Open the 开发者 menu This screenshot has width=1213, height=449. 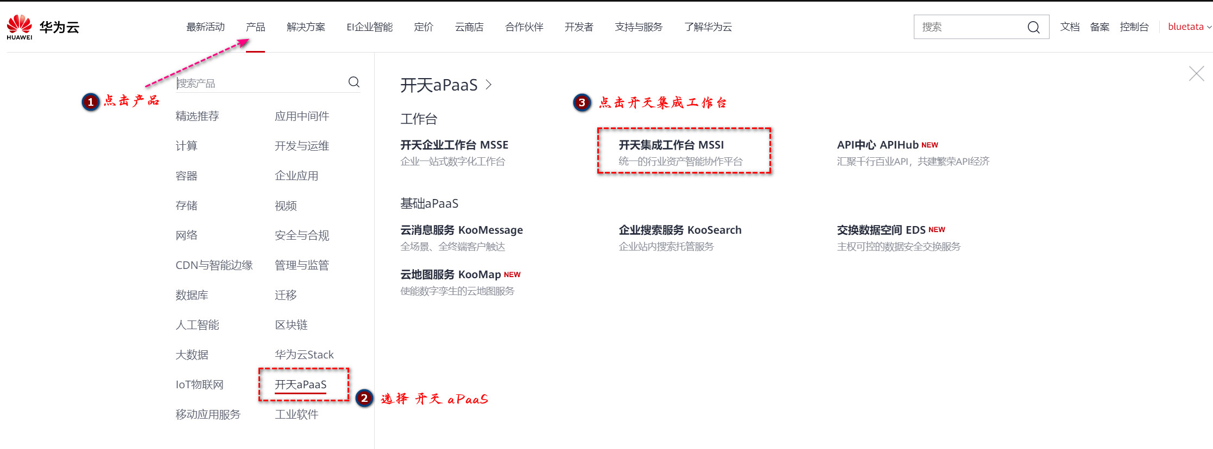pos(579,27)
